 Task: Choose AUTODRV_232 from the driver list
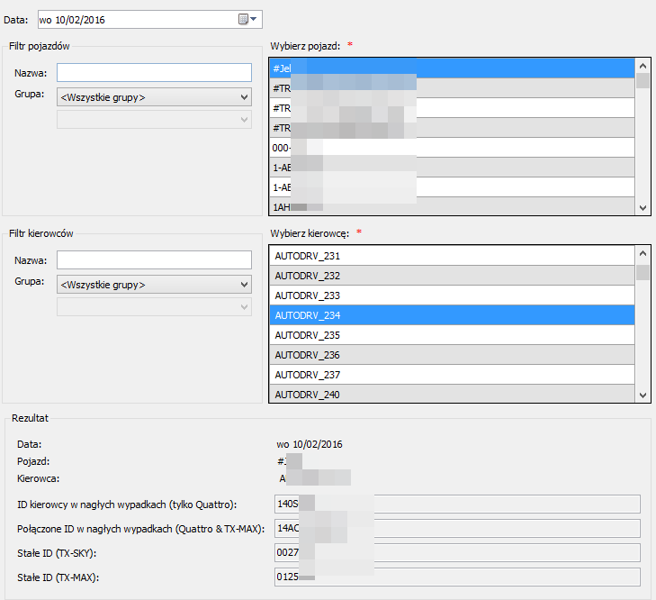point(450,276)
